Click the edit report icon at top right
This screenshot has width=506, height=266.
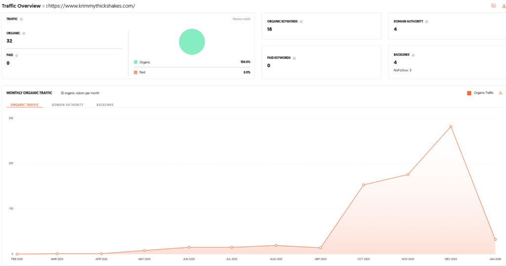[493, 5]
